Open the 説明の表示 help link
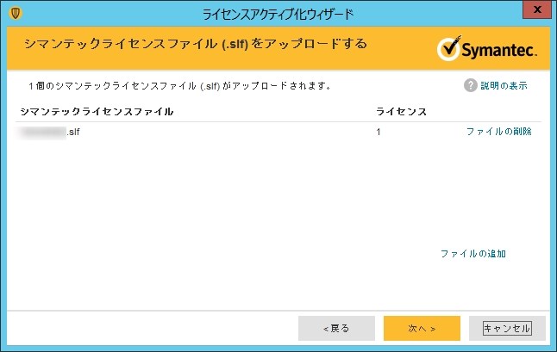 pos(504,86)
